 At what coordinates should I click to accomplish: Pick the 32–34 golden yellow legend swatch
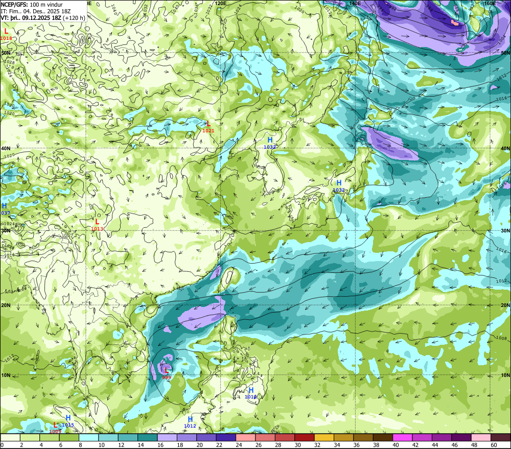pyautogui.click(x=324, y=437)
